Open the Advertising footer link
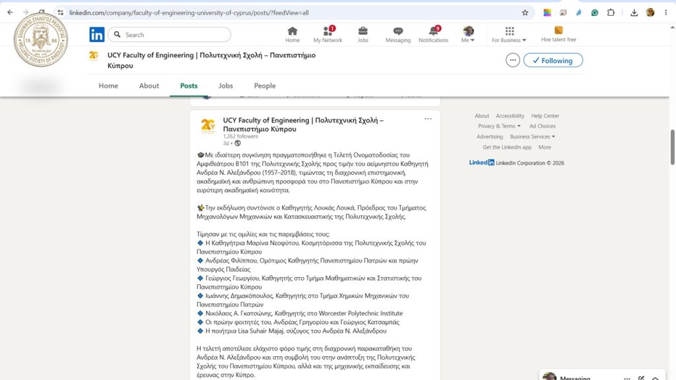The width and height of the screenshot is (676, 380). click(489, 137)
